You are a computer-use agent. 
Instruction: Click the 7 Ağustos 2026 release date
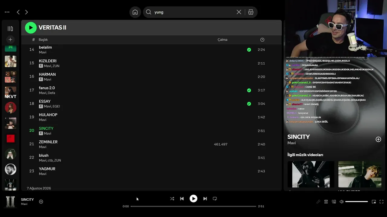[x=39, y=188]
